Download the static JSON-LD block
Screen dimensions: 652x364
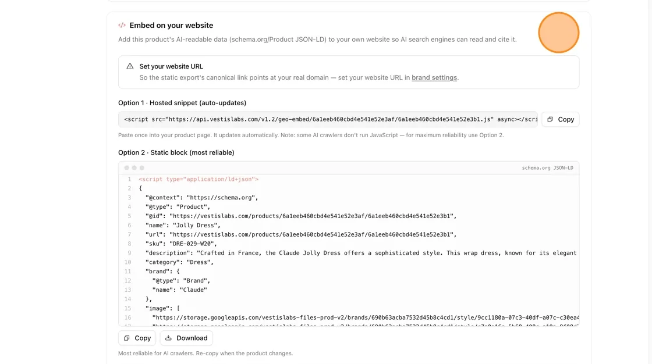click(x=186, y=338)
